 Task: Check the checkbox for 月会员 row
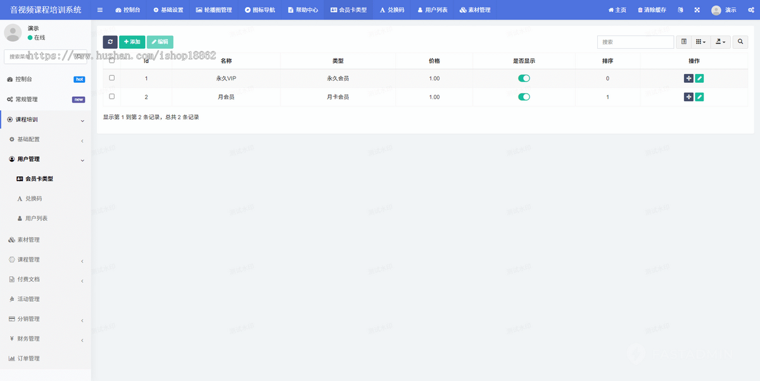click(x=111, y=97)
